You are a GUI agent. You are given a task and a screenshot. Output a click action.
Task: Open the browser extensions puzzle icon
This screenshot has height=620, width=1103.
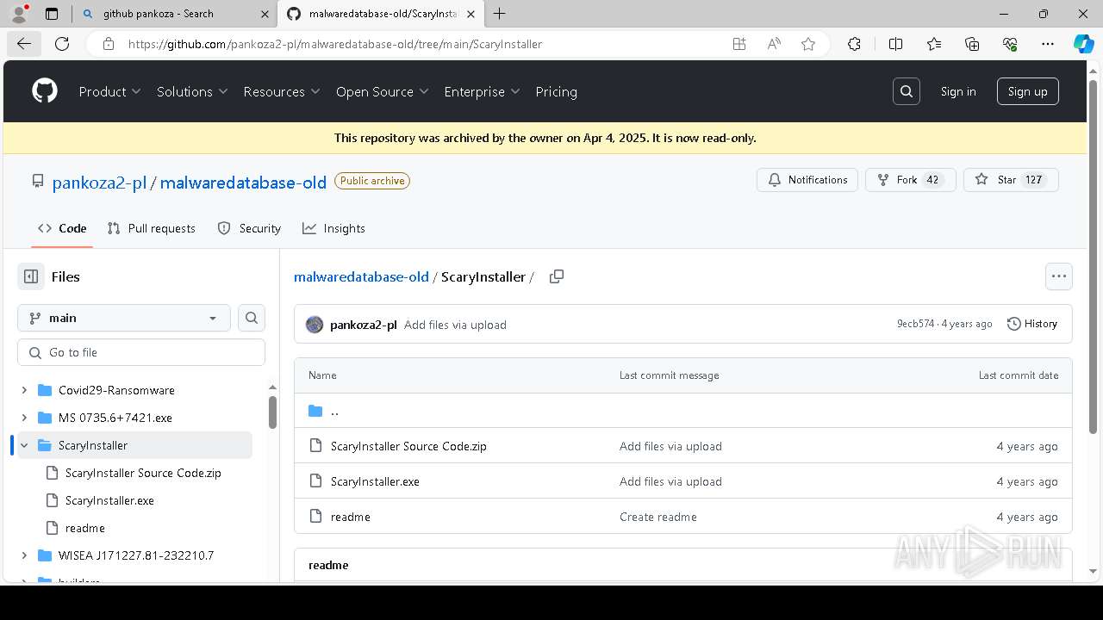pyautogui.click(x=854, y=44)
